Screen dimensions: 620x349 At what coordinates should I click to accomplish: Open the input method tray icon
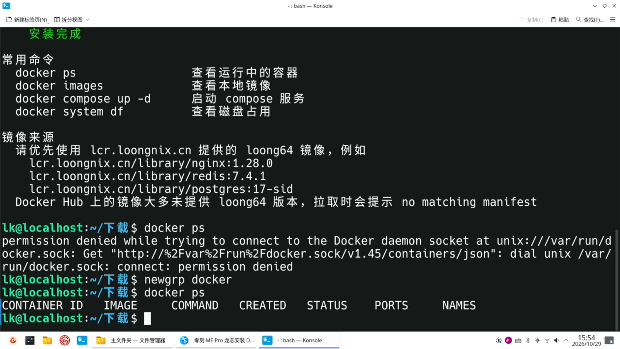pos(499,341)
